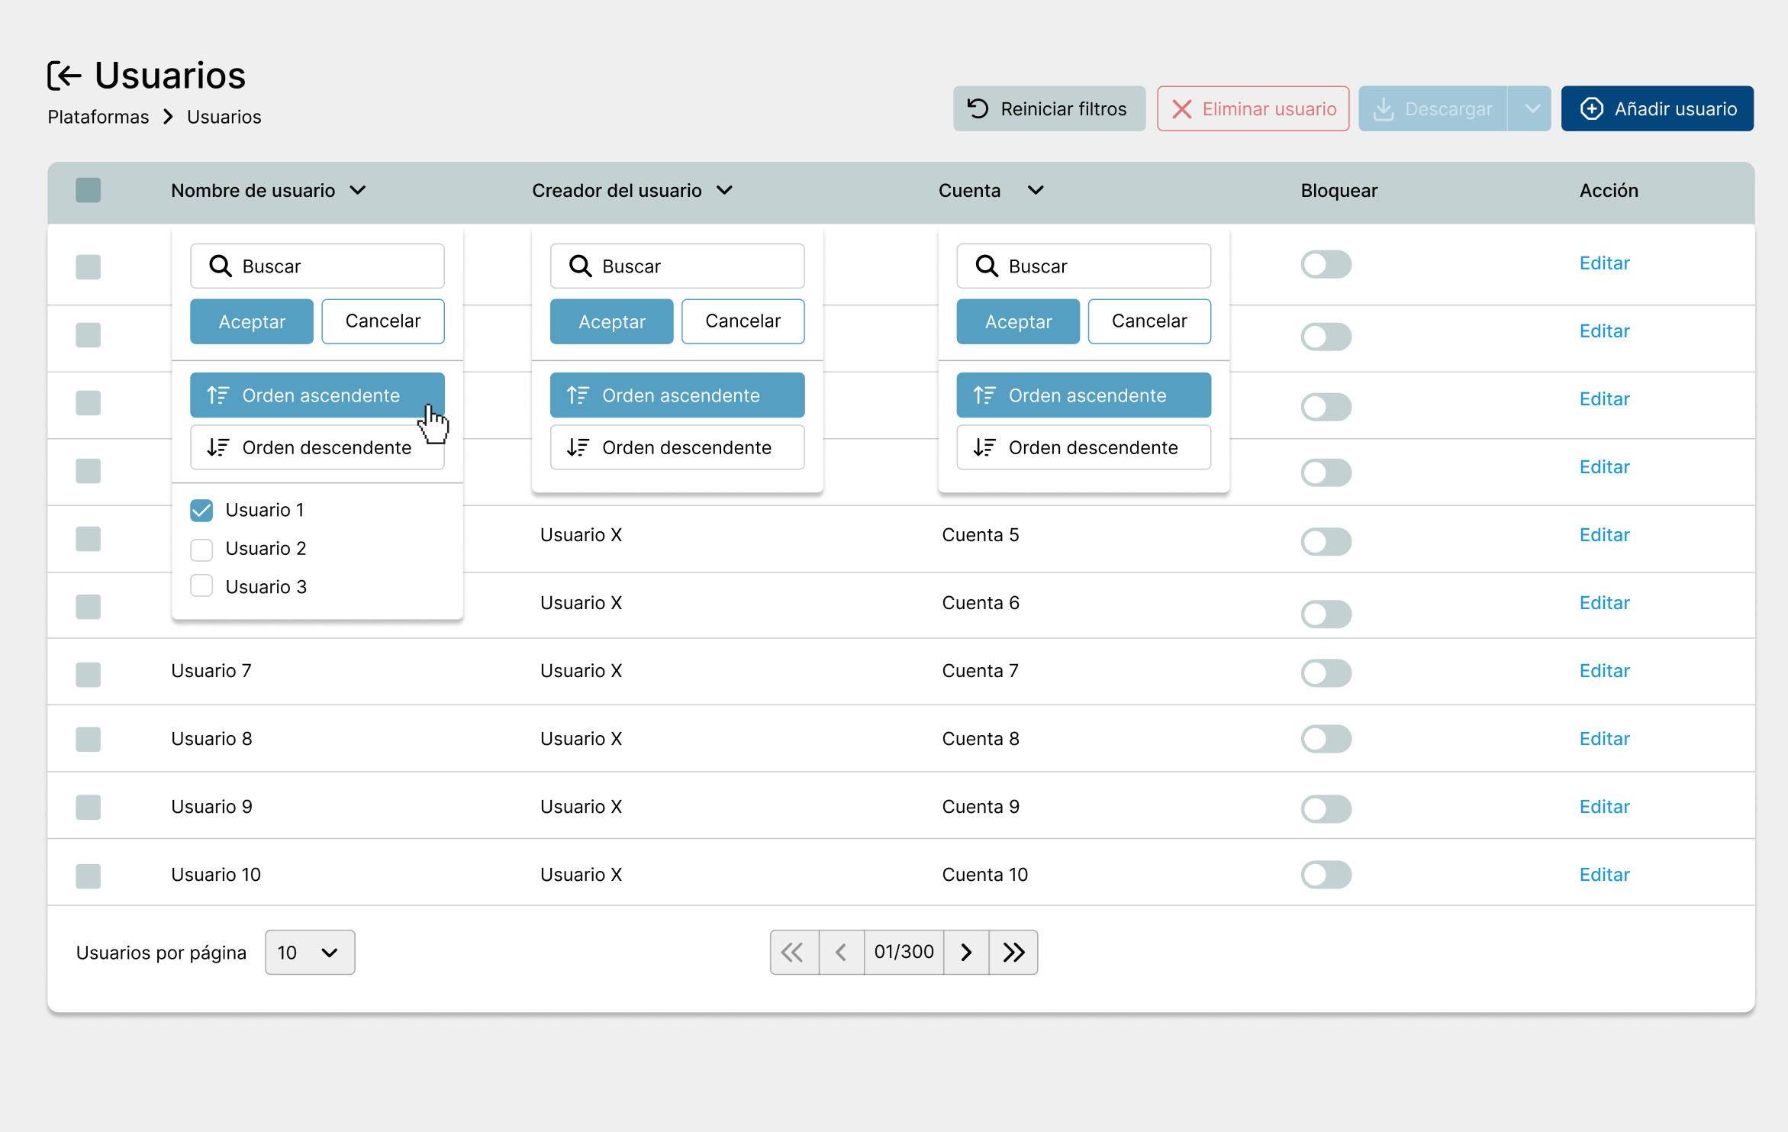Go to the next page with the arrow icon

click(x=966, y=952)
